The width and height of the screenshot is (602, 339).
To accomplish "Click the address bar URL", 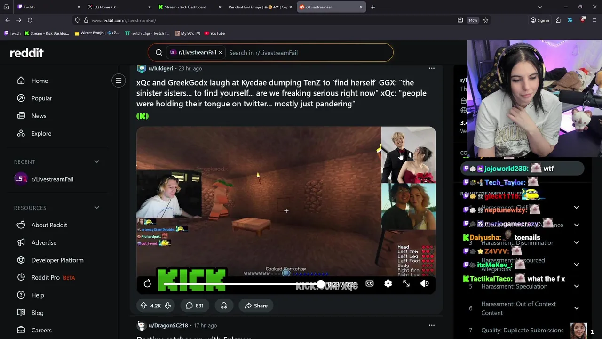I will coord(124,20).
